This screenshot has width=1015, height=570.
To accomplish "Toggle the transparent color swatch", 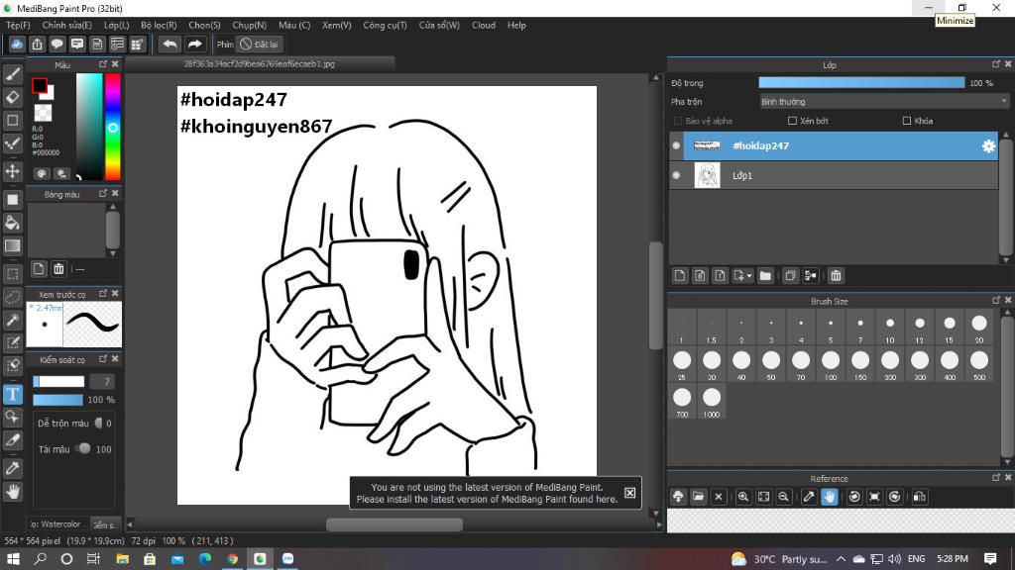I will 43,113.
